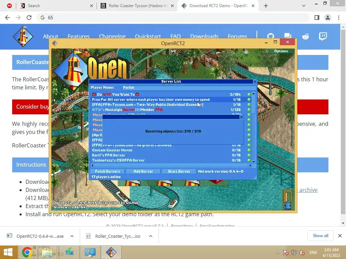This screenshot has width=346, height=259.
Task: Open the About menu on the website
Action: [51, 36]
